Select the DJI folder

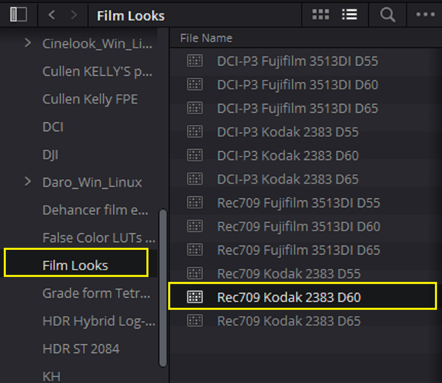point(50,155)
